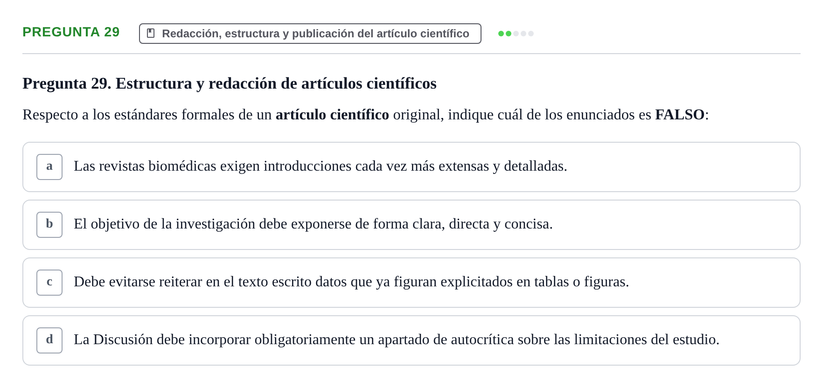Image resolution: width=823 pixels, height=388 pixels.
Task: Click the heading Estructura y redacción de artículos científicos
Action: tap(230, 83)
